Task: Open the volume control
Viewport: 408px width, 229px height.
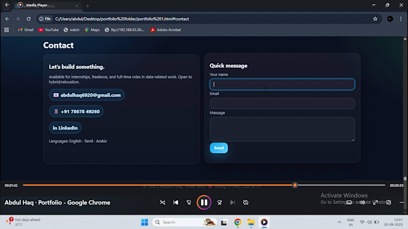Action: click(x=362, y=202)
